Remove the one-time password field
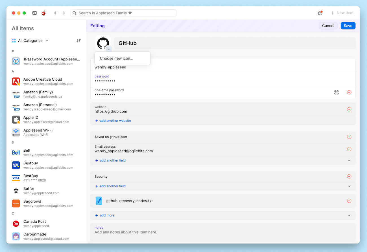Screen dimensions: 367x252 coord(349,92)
